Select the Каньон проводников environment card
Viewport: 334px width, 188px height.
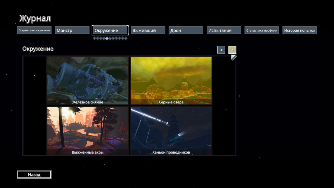(171, 131)
